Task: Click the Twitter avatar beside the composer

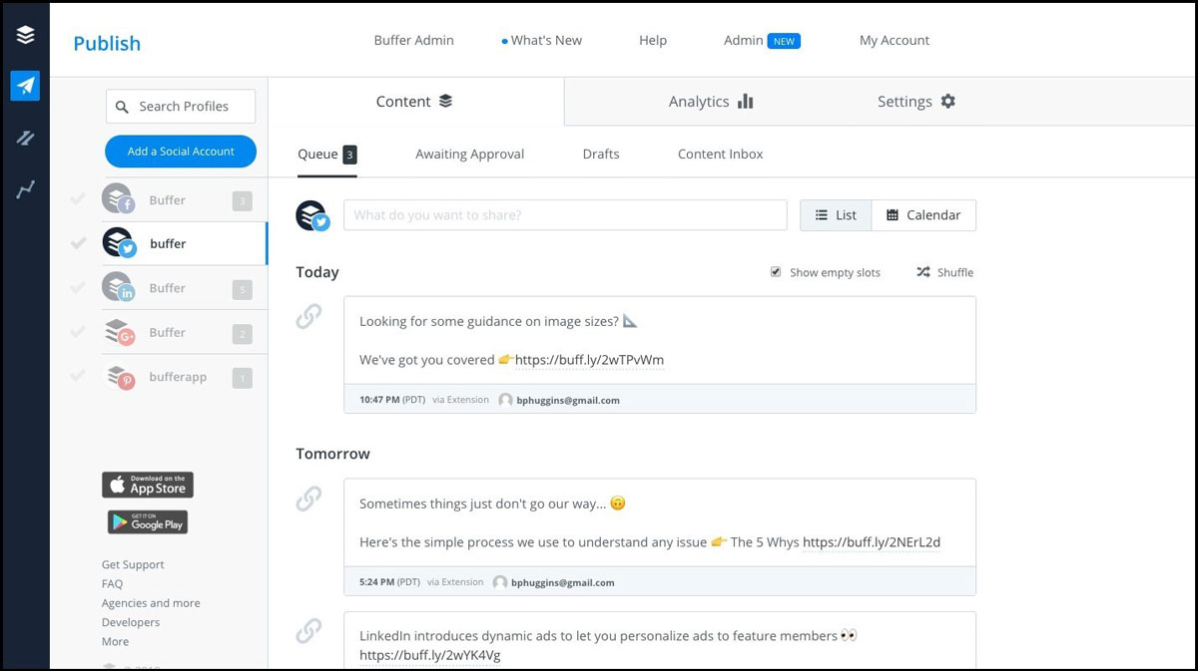Action: (x=312, y=215)
